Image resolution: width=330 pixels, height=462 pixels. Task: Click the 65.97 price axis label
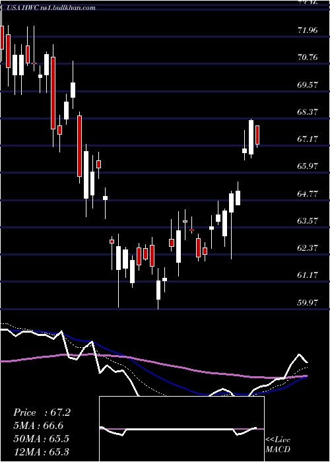click(308, 166)
